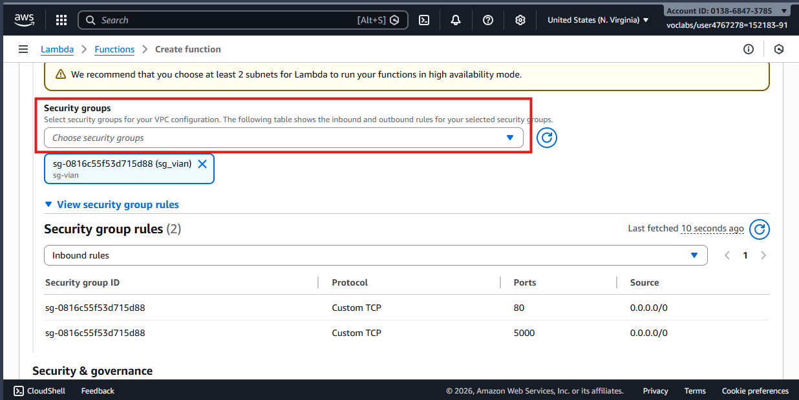Click inside the AWS search field
This screenshot has width=799, height=400.
226,19
